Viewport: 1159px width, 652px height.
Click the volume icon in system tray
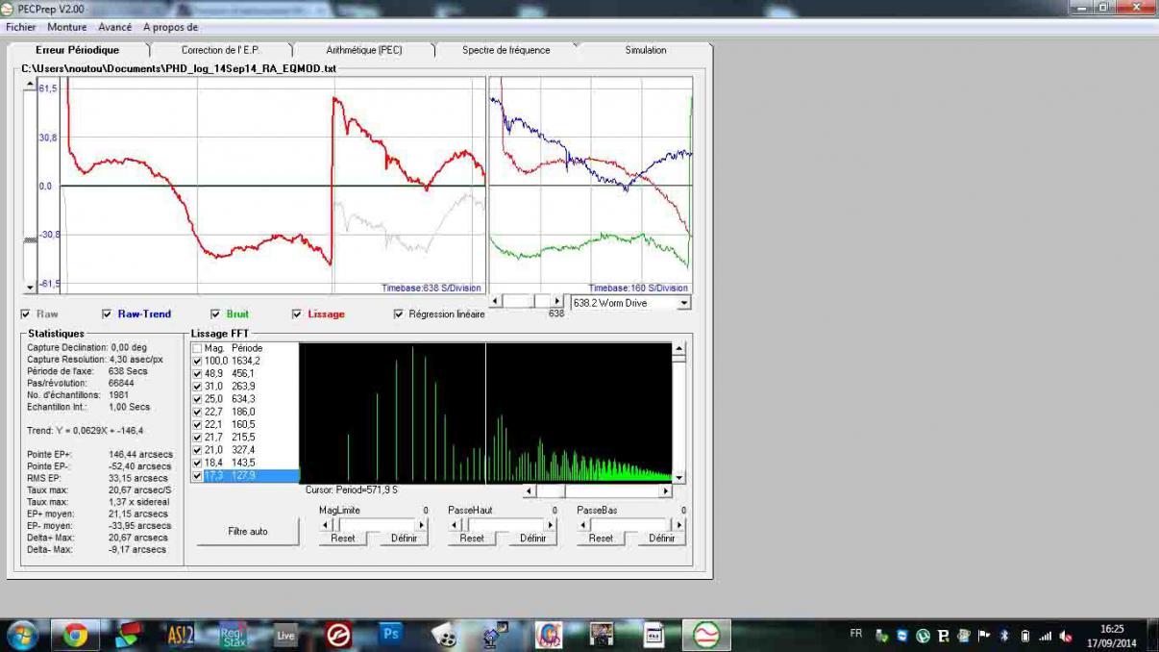click(1066, 636)
